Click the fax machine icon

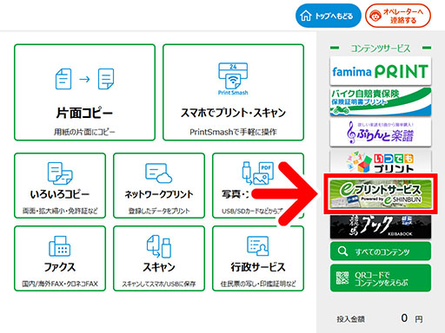(x=60, y=246)
